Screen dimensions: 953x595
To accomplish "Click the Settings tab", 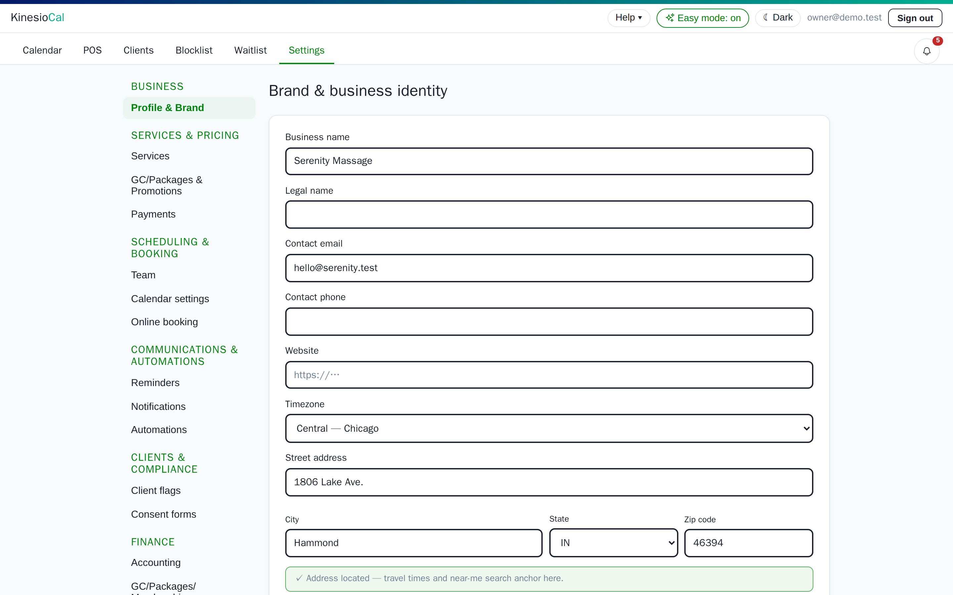I will (x=306, y=50).
